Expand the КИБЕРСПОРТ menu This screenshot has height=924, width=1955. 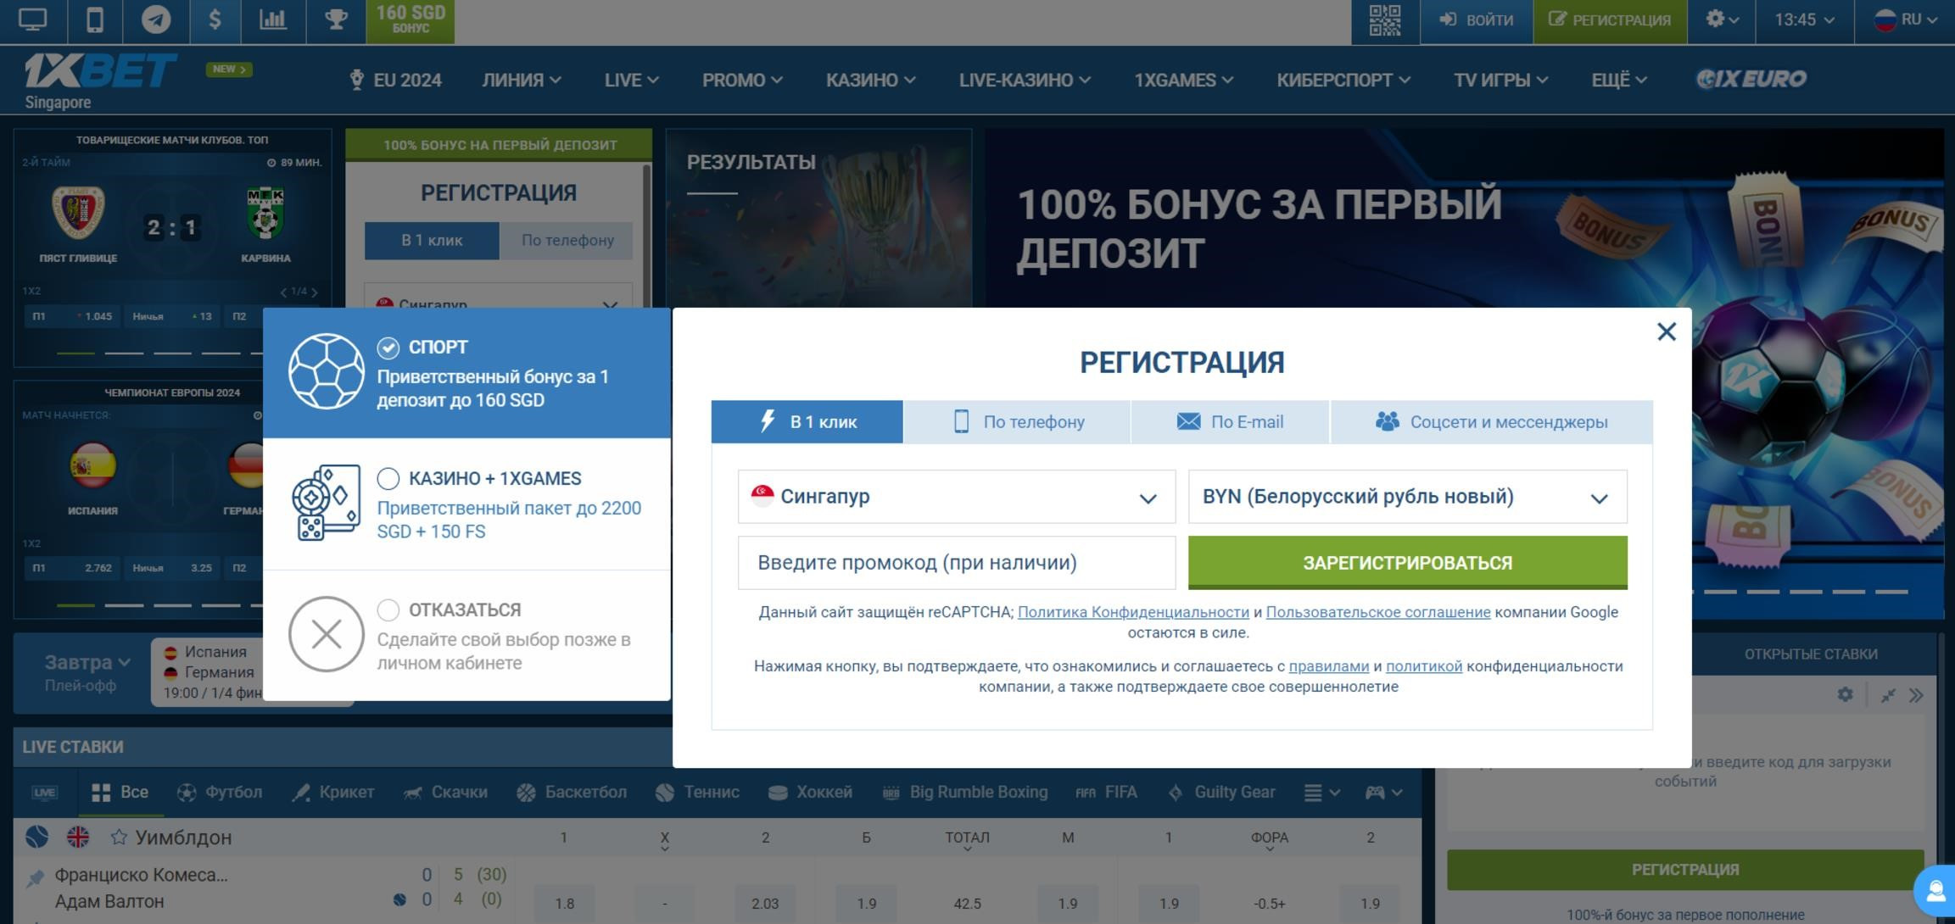point(1343,81)
